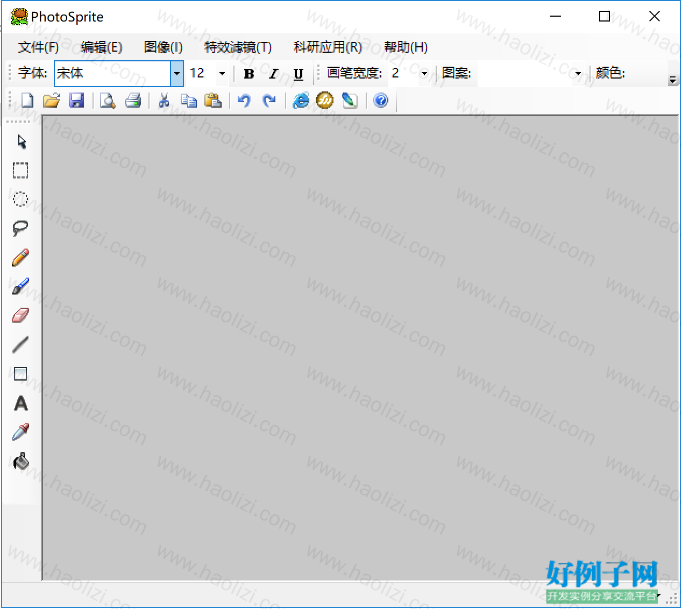Click the brush width value field

point(403,74)
